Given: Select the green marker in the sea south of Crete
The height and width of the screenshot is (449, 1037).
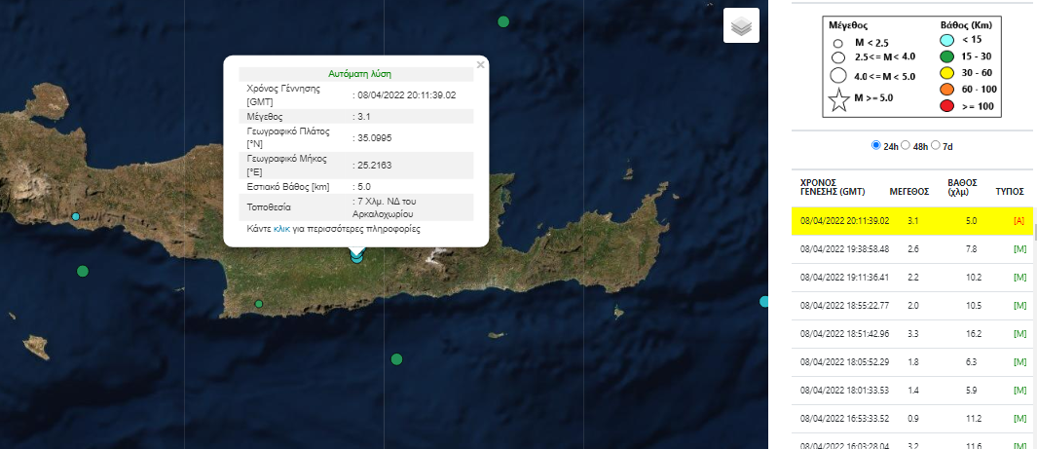Looking at the screenshot, I should tap(397, 359).
